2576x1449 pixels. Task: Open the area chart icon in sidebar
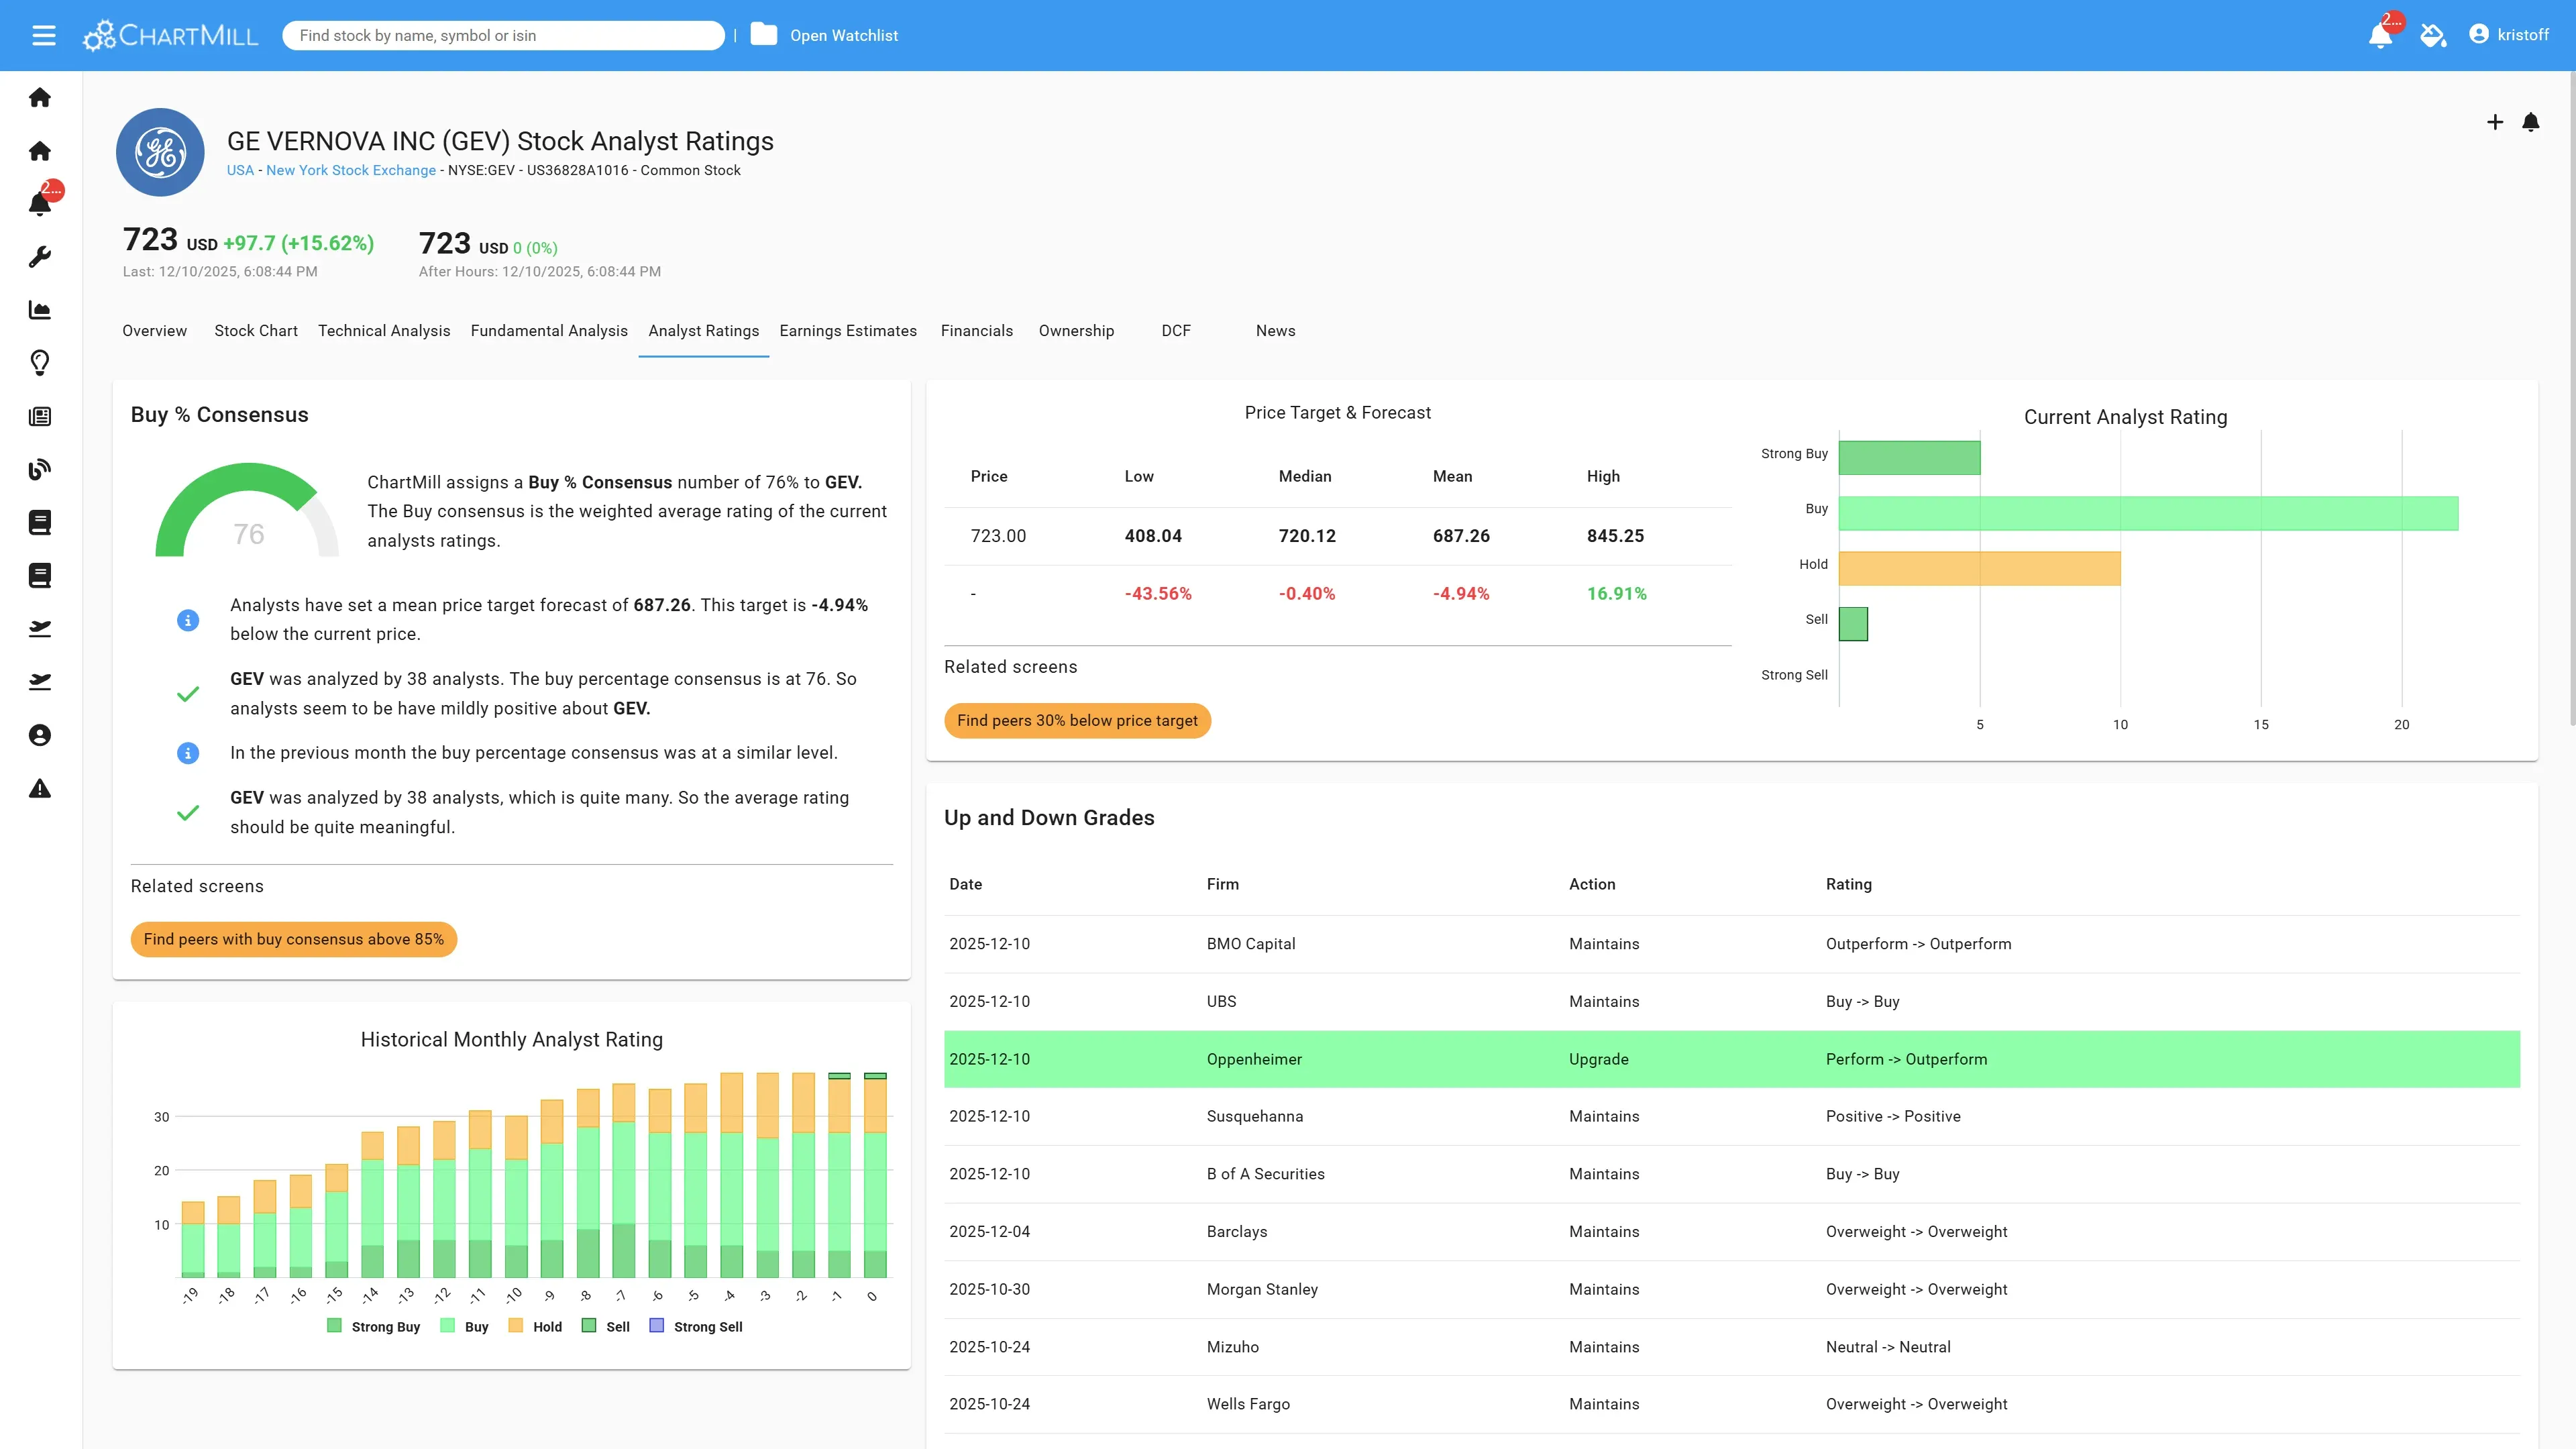click(40, 310)
